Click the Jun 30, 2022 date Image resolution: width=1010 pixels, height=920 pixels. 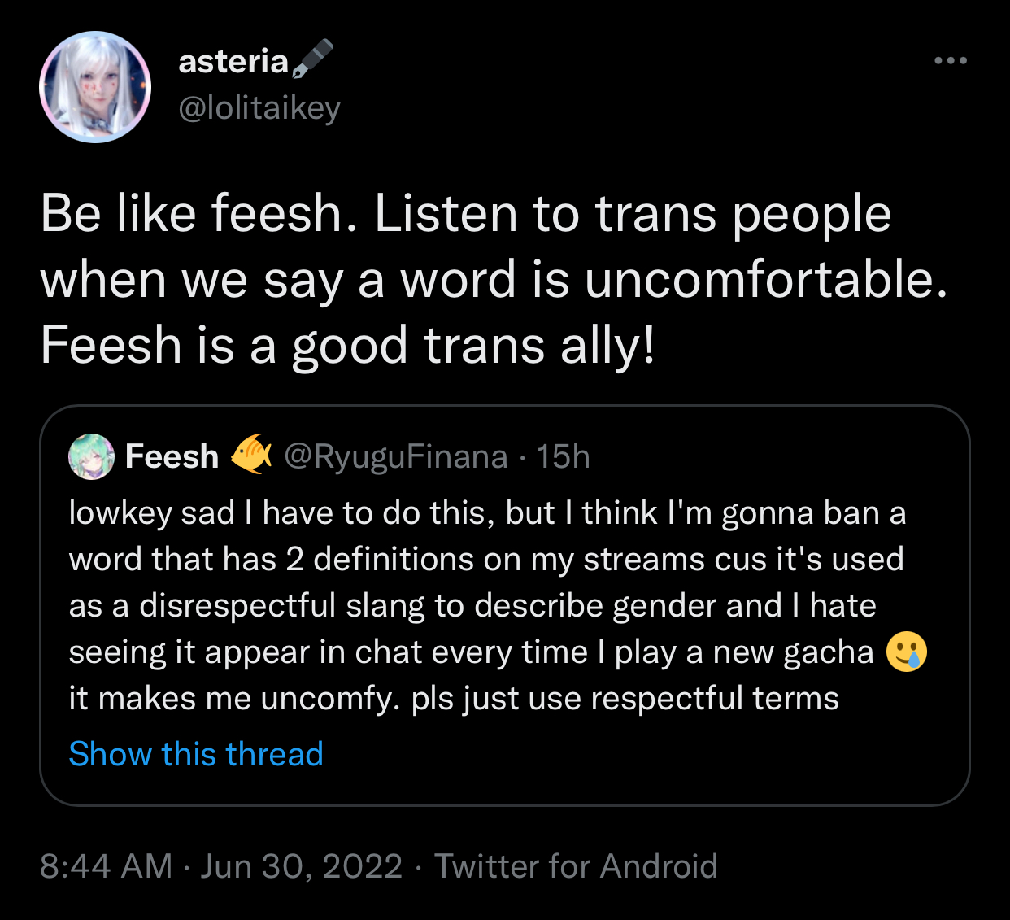click(302, 866)
